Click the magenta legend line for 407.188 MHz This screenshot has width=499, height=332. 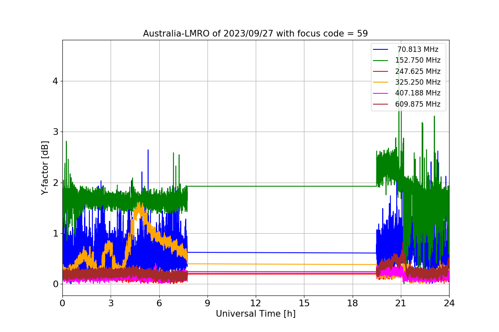click(x=381, y=93)
